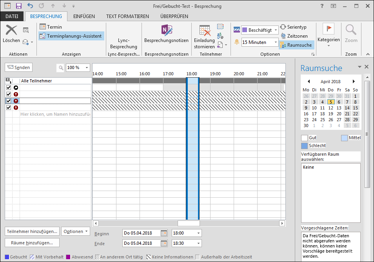Click Räume hinzufügen button
This screenshot has height=262, width=374.
32,243
